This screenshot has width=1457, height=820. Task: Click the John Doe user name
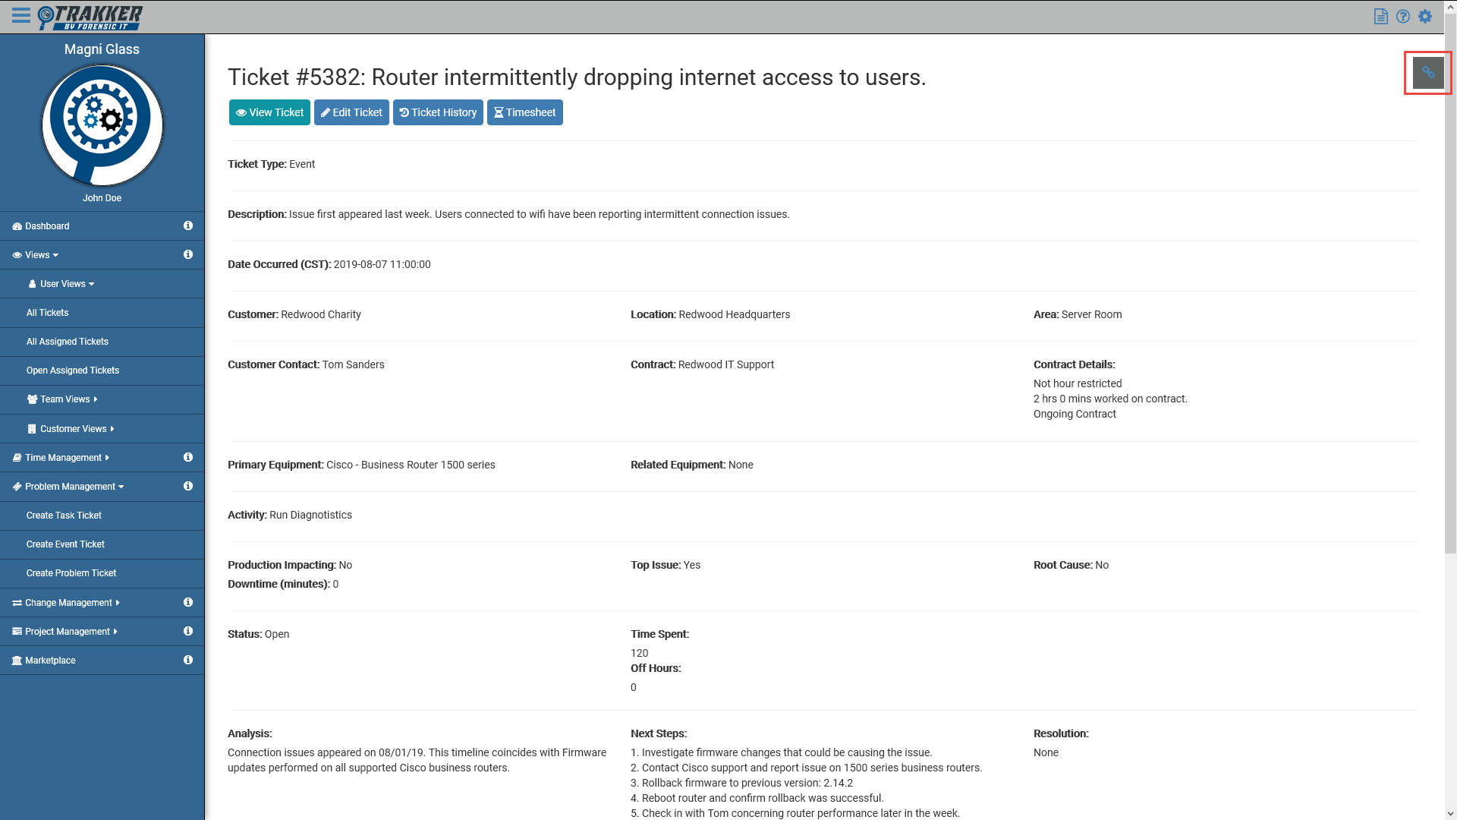coord(102,198)
